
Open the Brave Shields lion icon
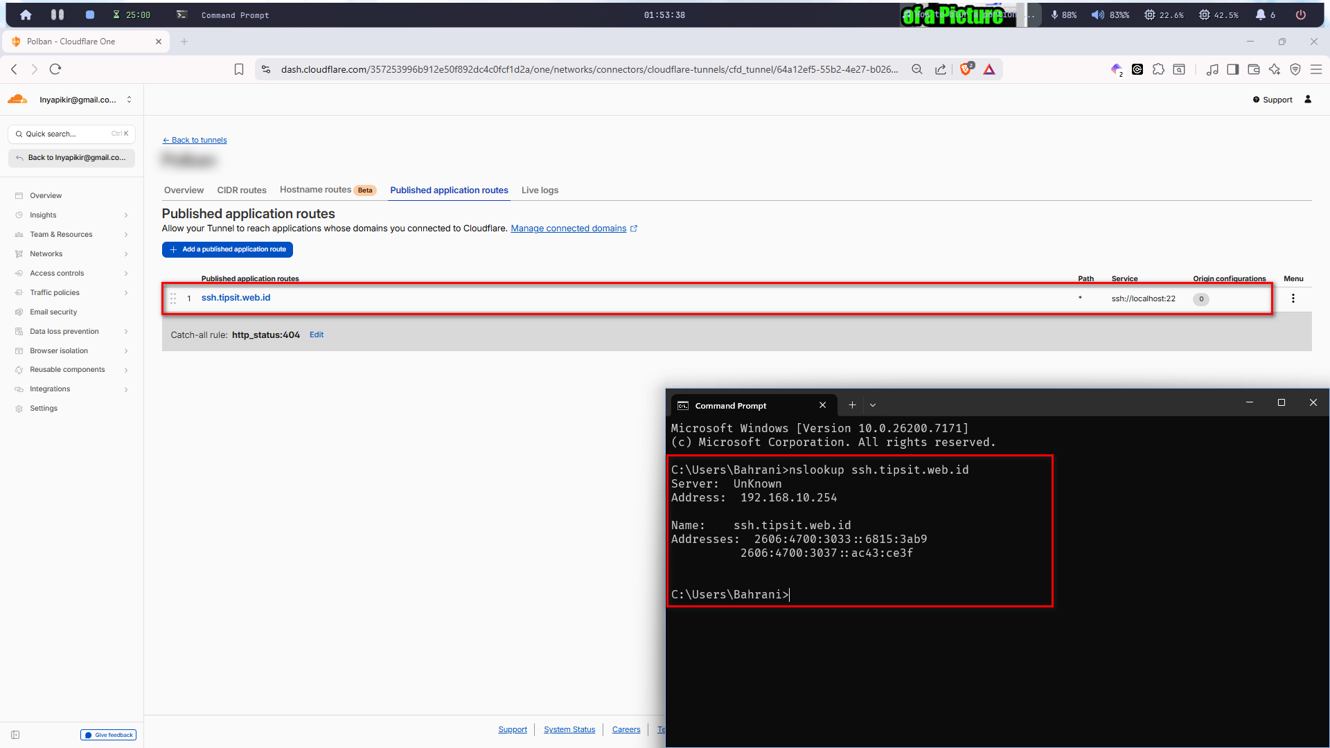[966, 69]
